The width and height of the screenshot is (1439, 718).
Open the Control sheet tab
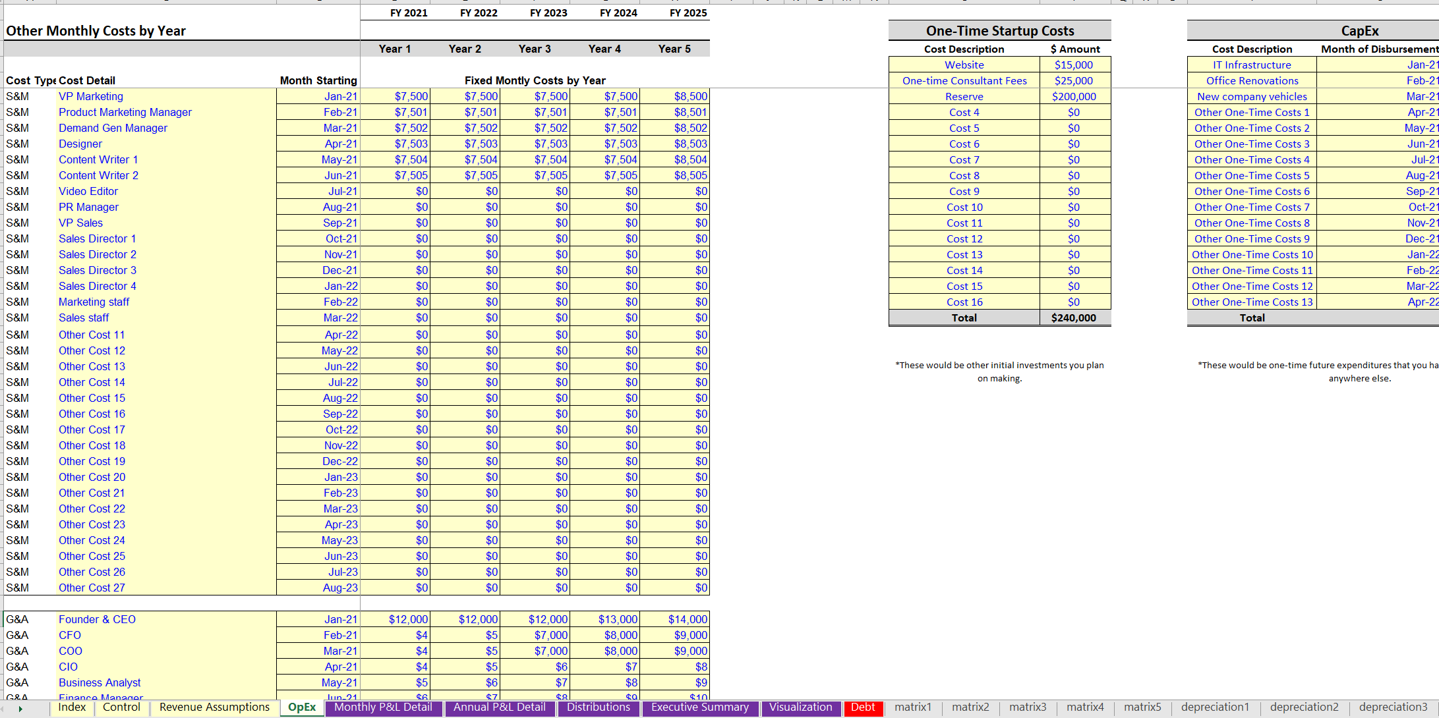click(x=121, y=707)
